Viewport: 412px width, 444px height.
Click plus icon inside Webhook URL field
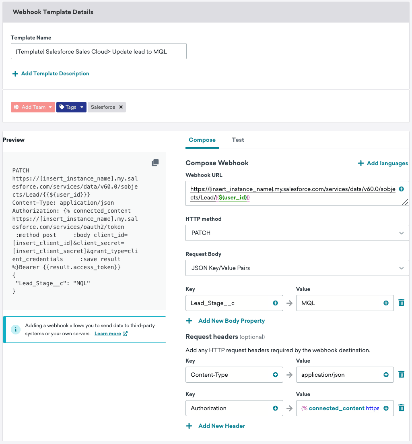pos(401,189)
